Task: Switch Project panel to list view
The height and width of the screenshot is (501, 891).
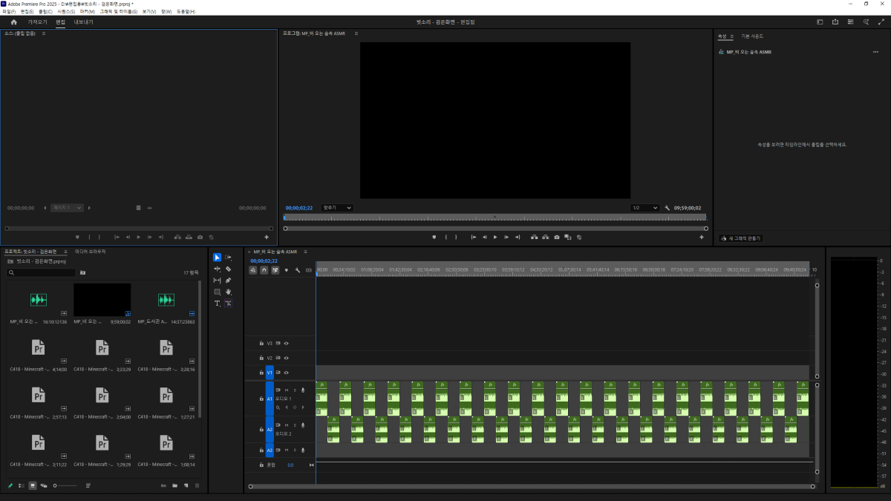Action: pyautogui.click(x=22, y=485)
